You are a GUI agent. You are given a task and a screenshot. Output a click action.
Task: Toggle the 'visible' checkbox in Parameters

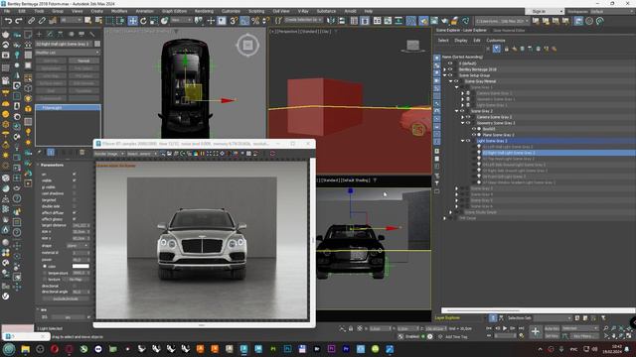(75, 180)
